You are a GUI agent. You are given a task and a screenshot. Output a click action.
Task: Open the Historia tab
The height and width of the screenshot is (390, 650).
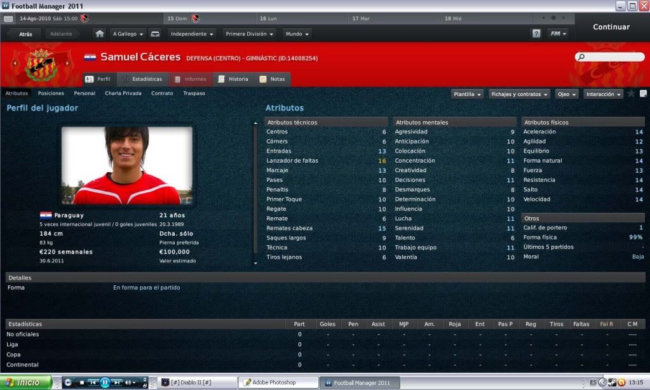[x=234, y=79]
